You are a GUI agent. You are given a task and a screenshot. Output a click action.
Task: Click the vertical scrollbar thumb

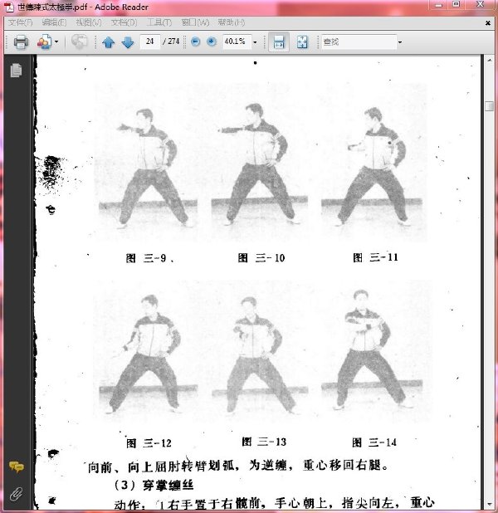489,106
